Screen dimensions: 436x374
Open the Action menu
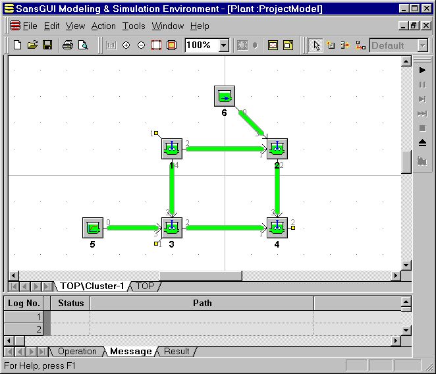103,26
